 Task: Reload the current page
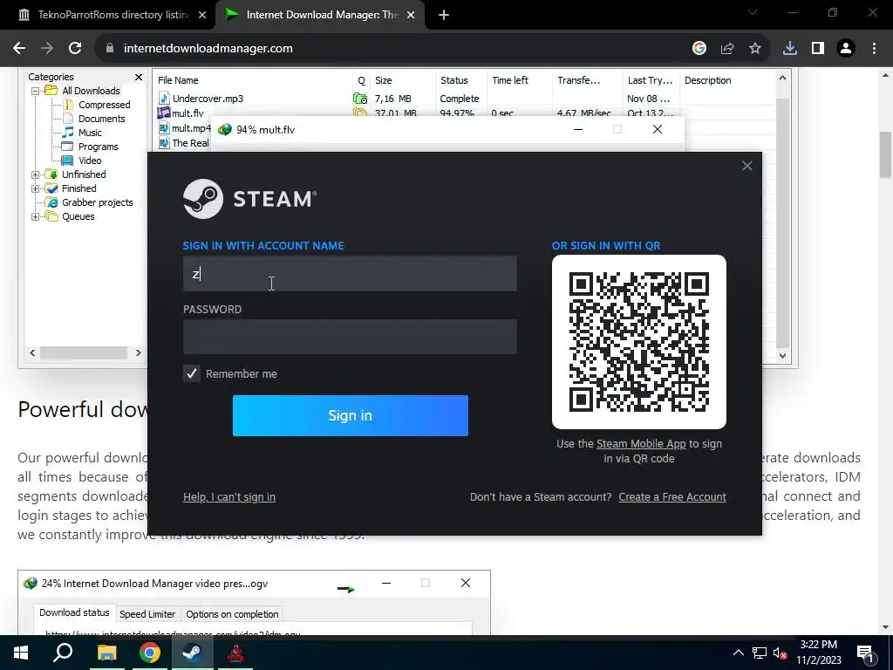point(75,48)
